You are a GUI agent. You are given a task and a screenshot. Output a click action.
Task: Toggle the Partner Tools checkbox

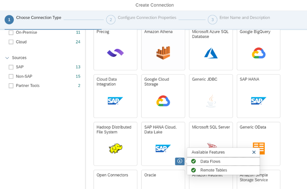[x=11, y=86]
